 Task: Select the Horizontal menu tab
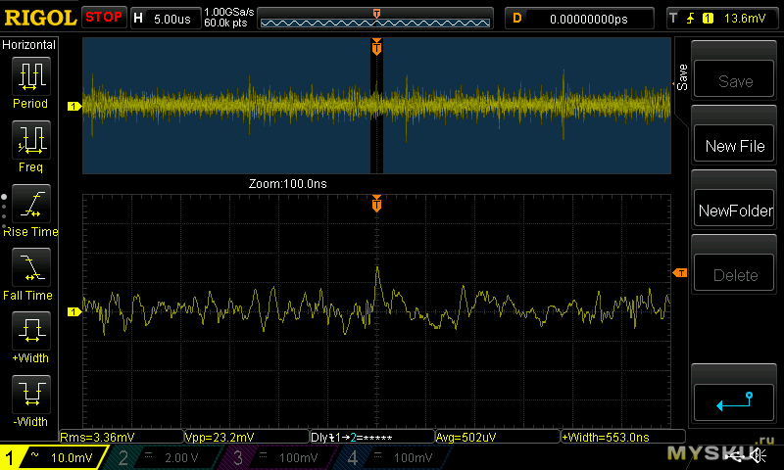[29, 44]
